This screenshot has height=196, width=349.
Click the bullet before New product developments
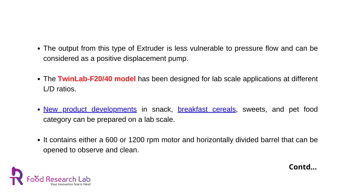pyautogui.click(x=39, y=110)
